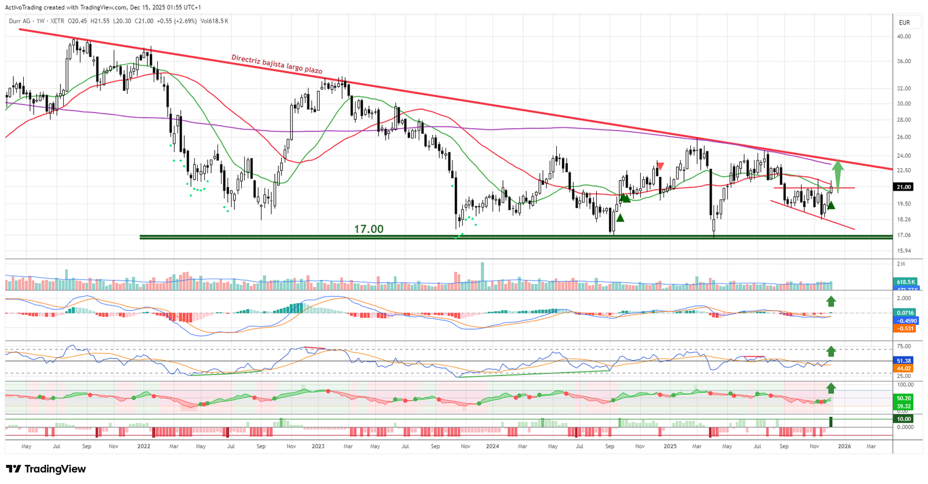928x484 pixels.
Task: Click the 618.5K volume value label
Action: 905,282
